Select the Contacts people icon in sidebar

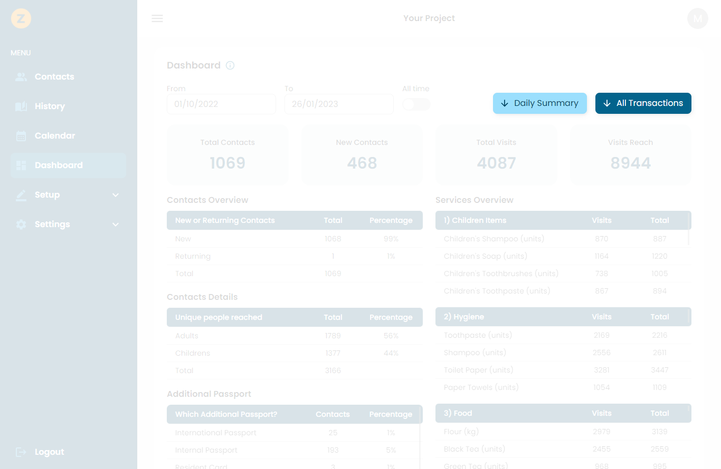[21, 76]
